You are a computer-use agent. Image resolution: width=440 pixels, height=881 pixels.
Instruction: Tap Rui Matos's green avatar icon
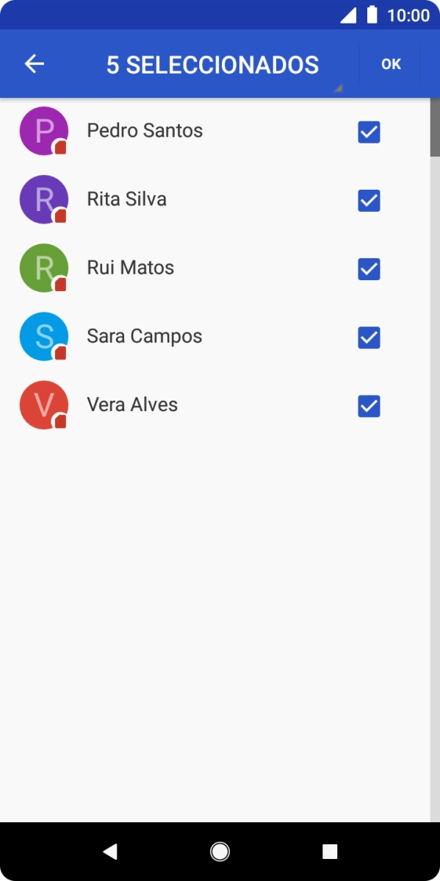tap(43, 268)
